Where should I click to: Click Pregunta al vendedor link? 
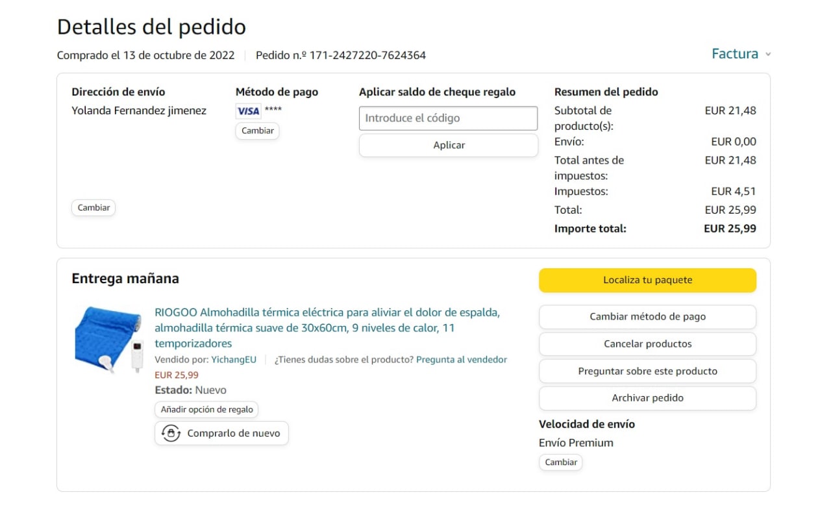pos(462,359)
